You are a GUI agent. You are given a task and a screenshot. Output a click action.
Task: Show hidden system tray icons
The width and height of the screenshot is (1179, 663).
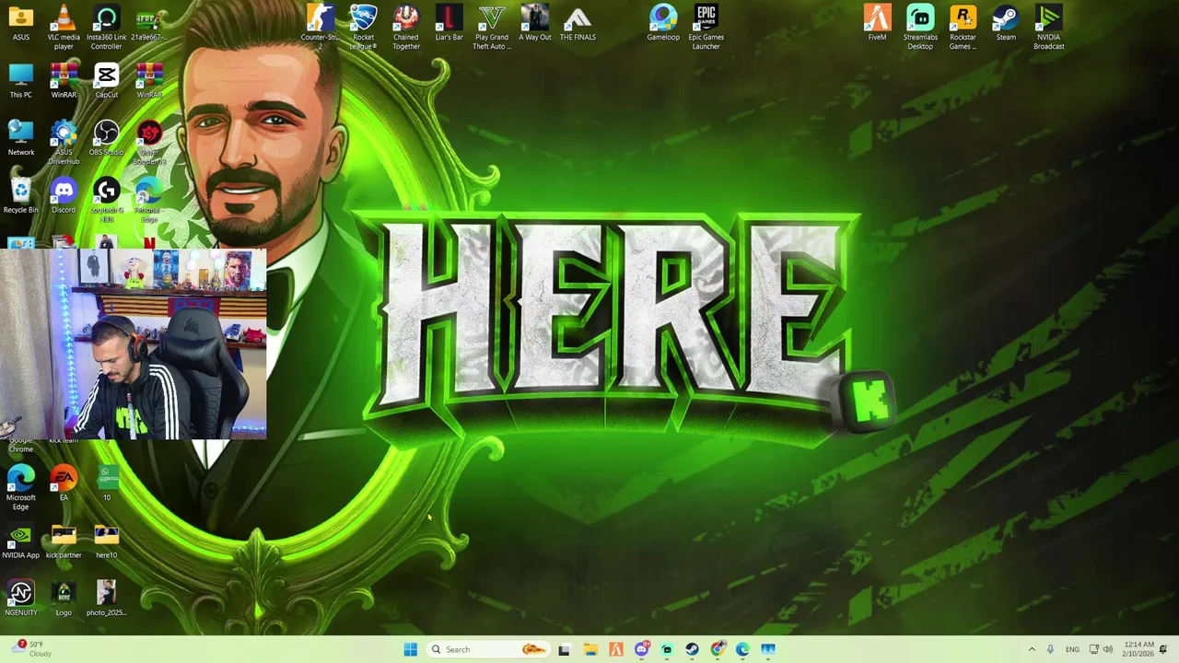point(1032,649)
